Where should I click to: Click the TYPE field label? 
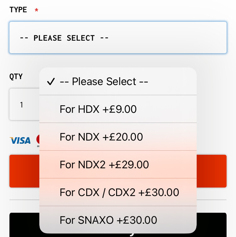point(18,10)
